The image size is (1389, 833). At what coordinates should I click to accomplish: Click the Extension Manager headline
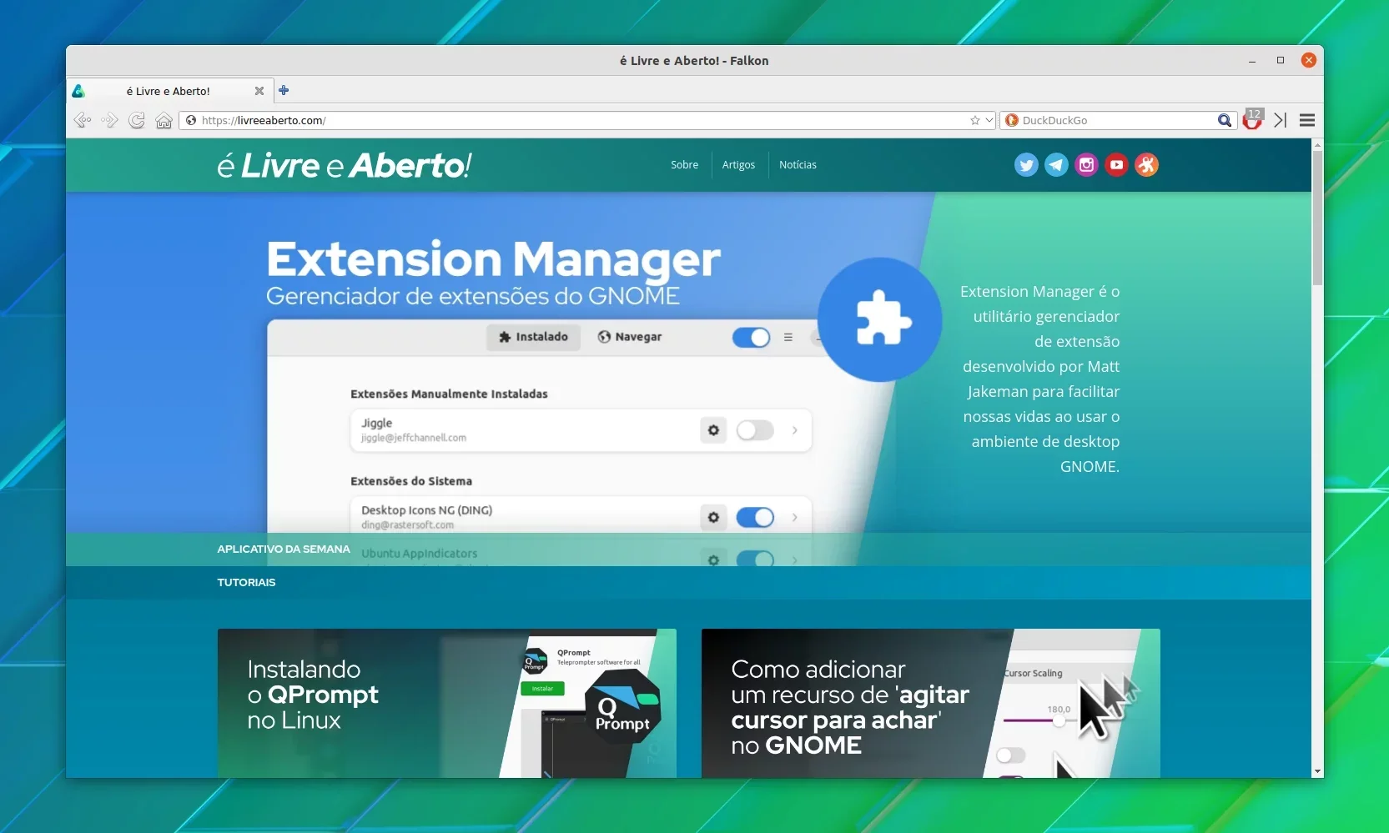pyautogui.click(x=493, y=259)
